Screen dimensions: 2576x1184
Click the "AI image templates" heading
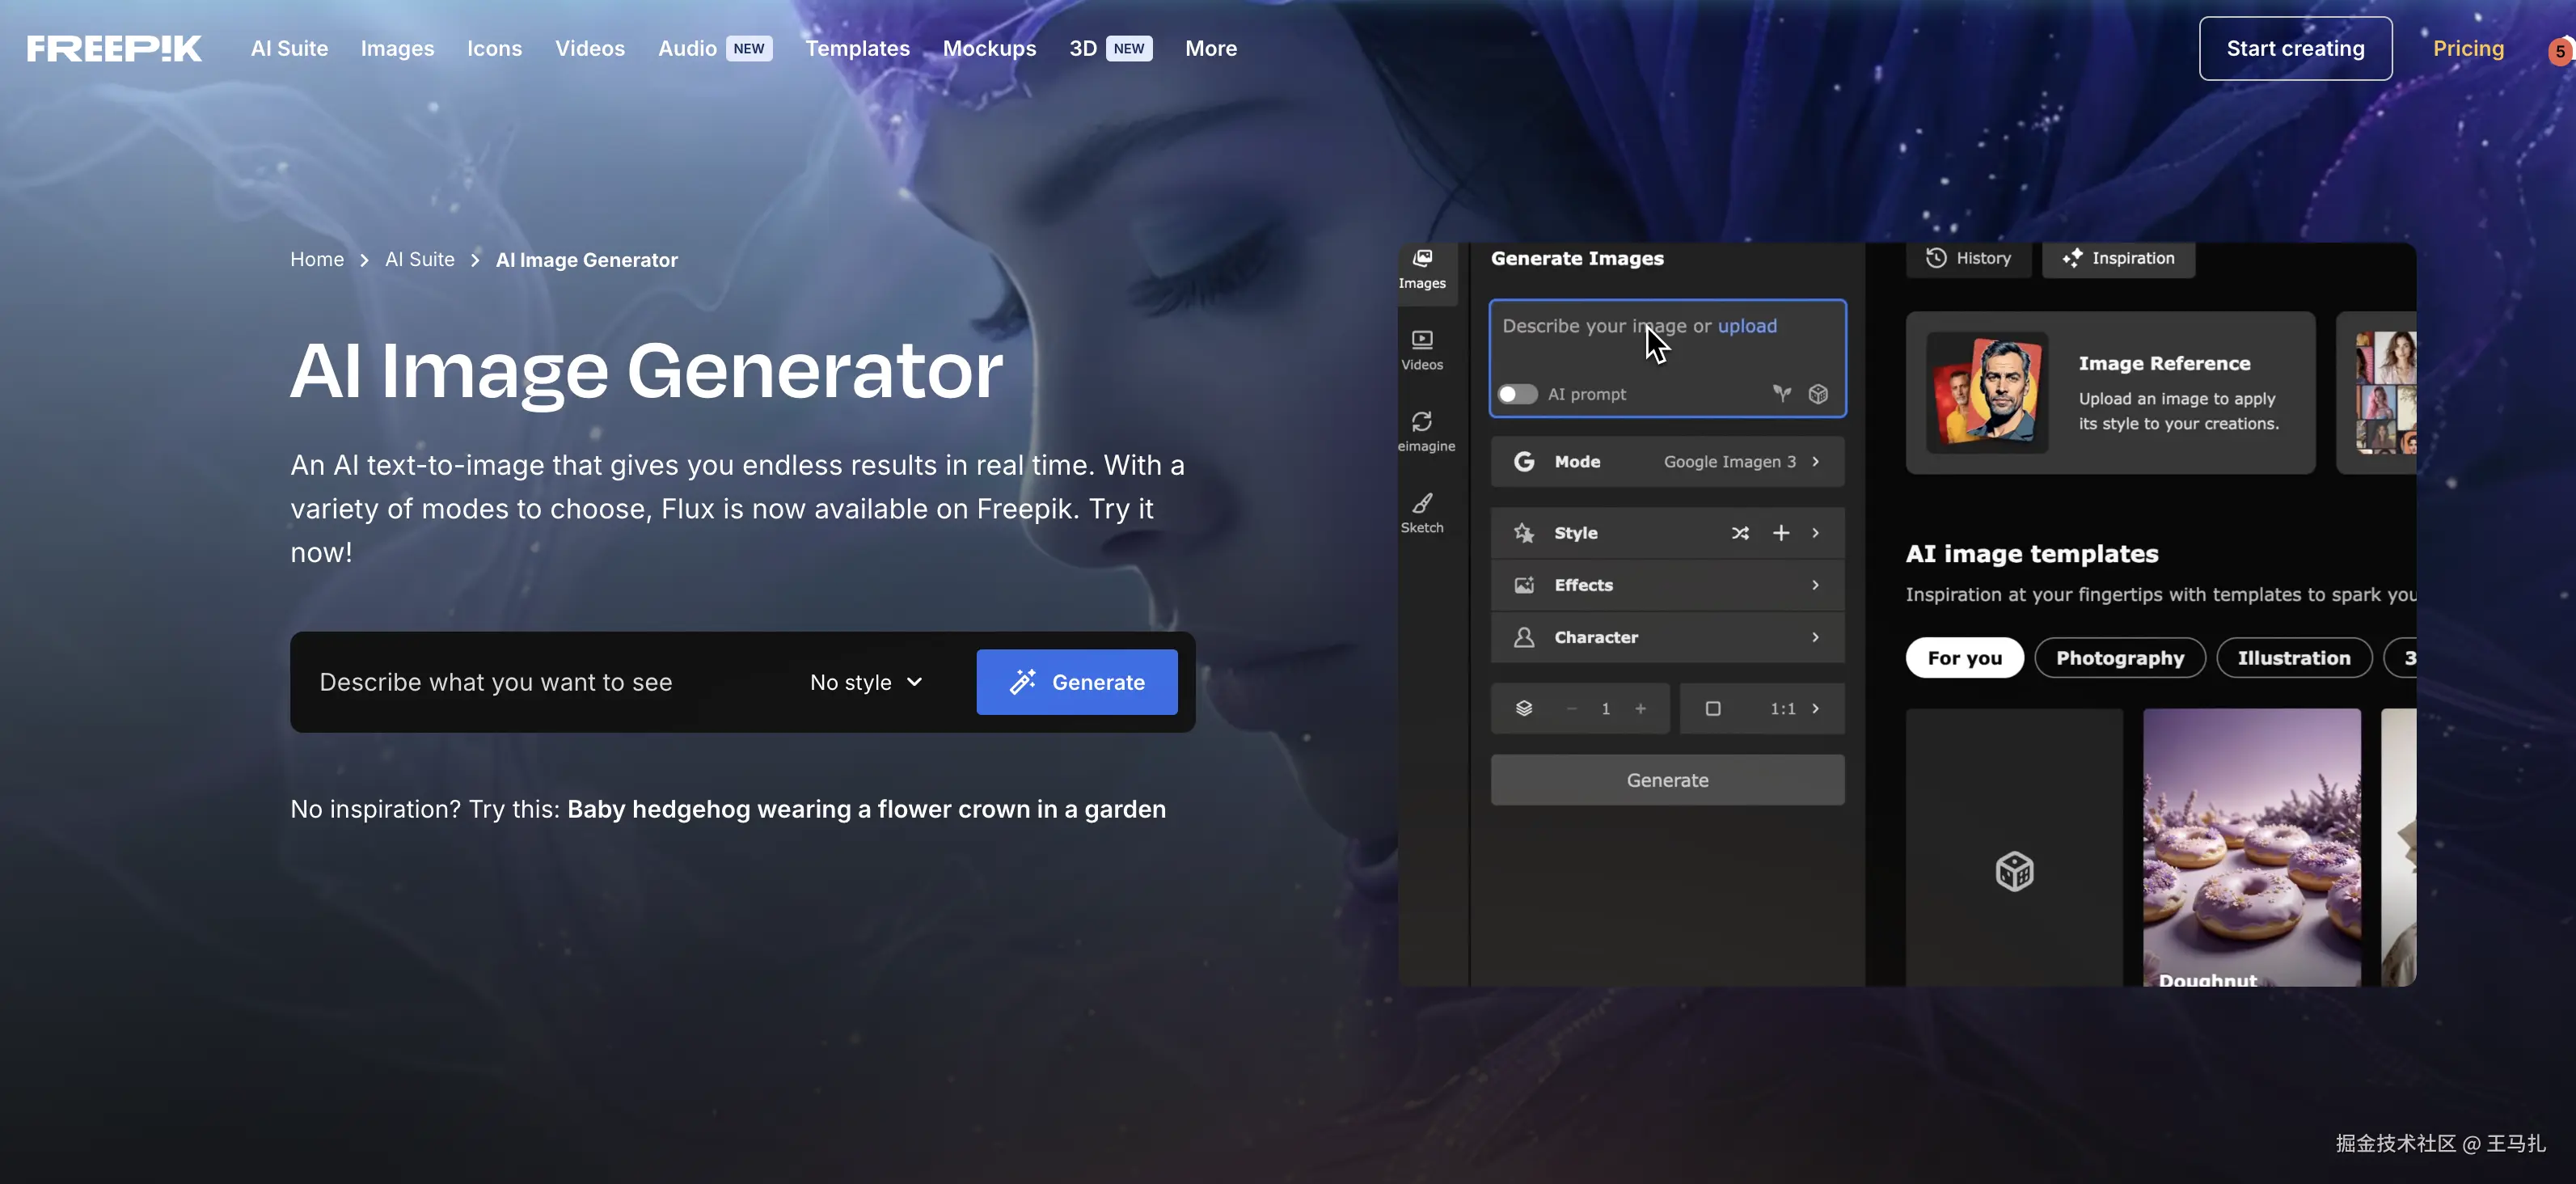2032,554
